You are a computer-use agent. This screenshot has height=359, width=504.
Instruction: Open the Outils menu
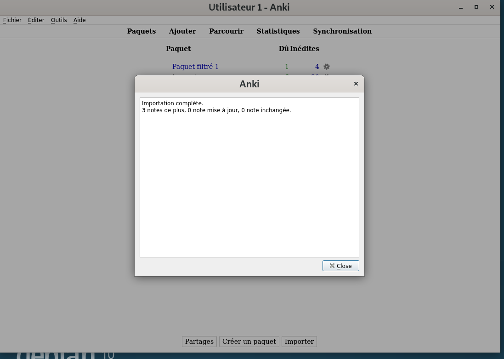point(59,20)
